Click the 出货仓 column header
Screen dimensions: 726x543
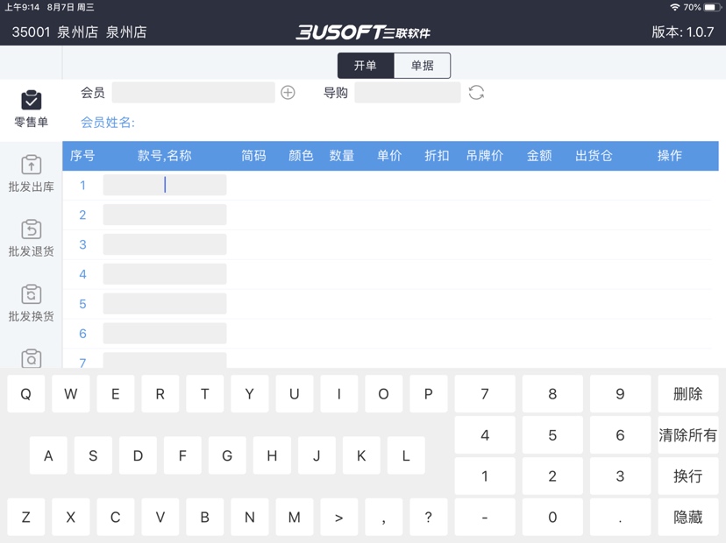pyautogui.click(x=594, y=156)
